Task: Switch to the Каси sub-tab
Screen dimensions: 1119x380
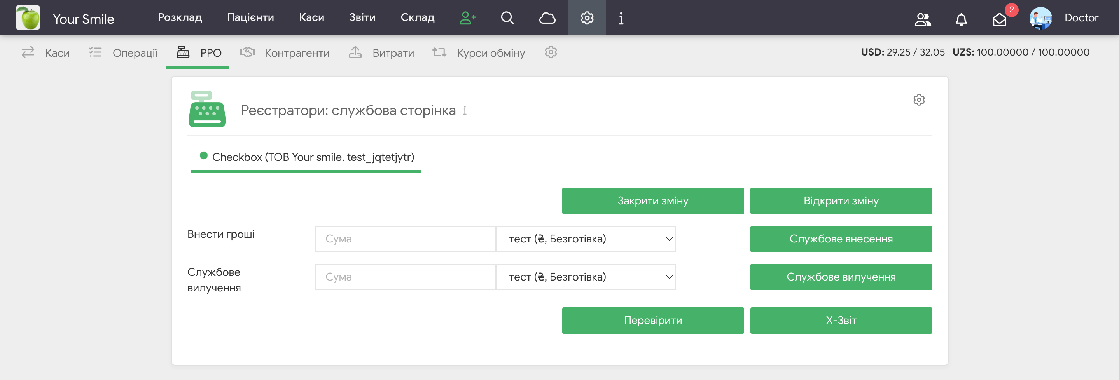Action: click(x=45, y=52)
